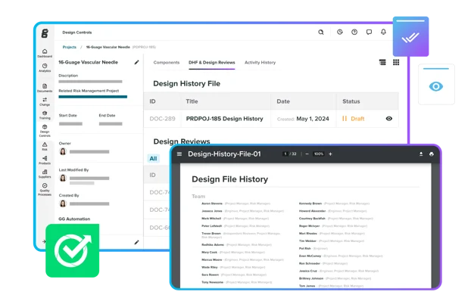Select the All filter in Design Reviews
The image size is (471, 298).
153,158
